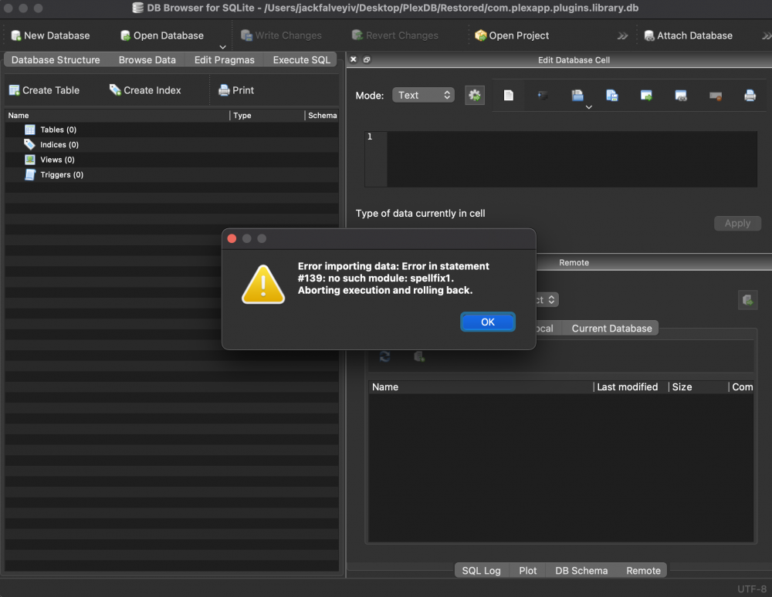Screen dimensions: 772x597
Task: Select the Triggers (0) tree item
Action: (62, 174)
